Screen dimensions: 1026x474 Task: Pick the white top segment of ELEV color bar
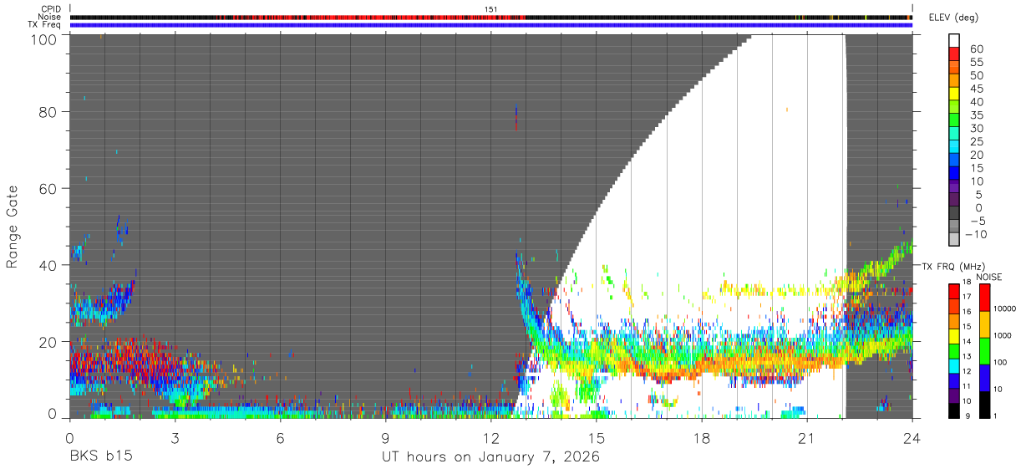(x=954, y=41)
